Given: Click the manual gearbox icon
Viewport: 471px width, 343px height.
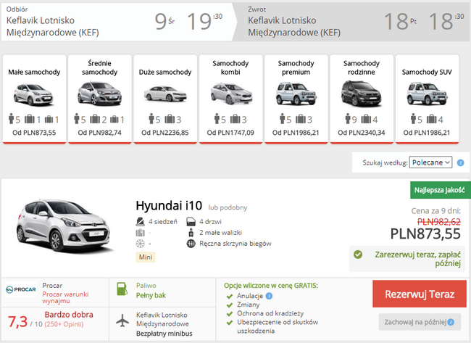Looking at the screenshot, I should tap(191, 244).
